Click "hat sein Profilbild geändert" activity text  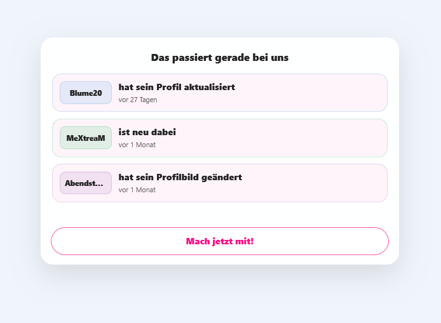180,177
